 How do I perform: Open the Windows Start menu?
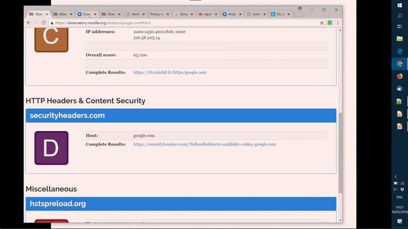pyautogui.click(x=400, y=5)
